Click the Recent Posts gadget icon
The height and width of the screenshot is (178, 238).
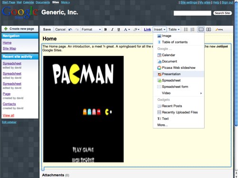[159, 106]
